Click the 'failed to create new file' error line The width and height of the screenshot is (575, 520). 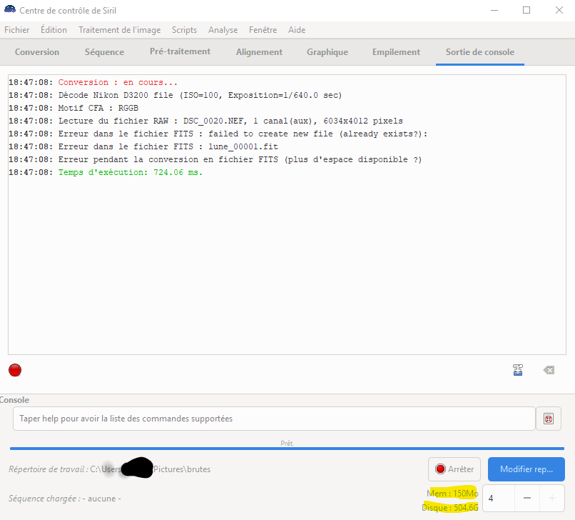218,134
